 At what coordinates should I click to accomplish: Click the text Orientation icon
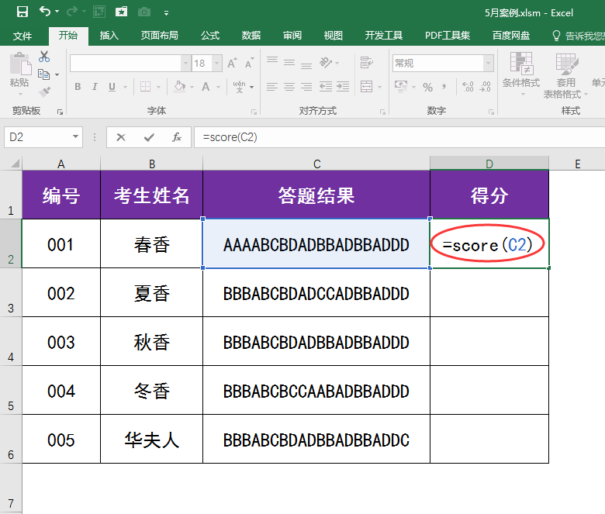point(326,62)
